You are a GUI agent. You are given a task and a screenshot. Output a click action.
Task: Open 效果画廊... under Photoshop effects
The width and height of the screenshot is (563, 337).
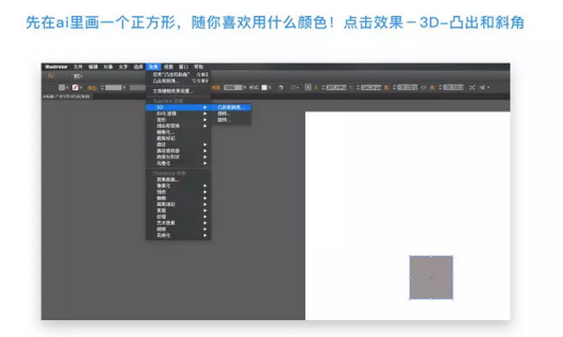tap(178, 180)
